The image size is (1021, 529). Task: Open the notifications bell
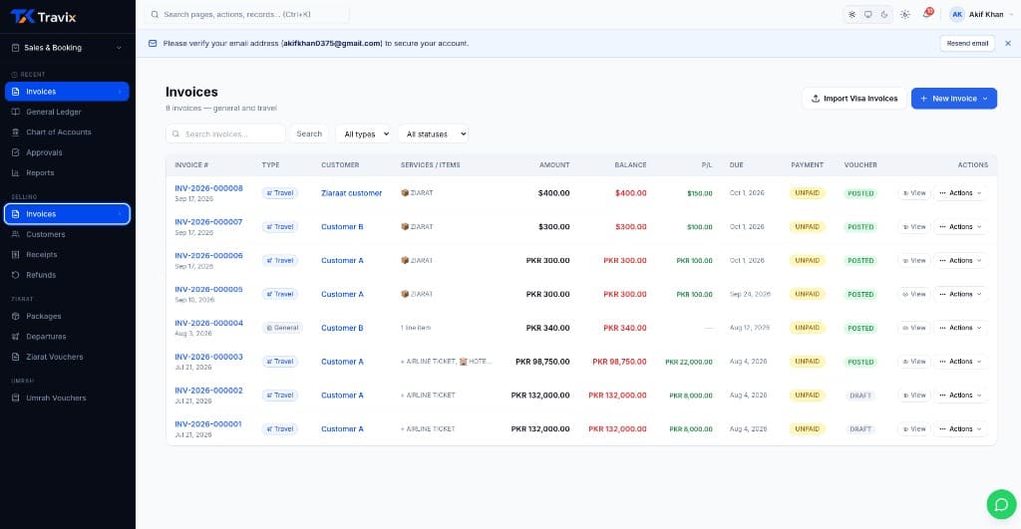(x=926, y=14)
